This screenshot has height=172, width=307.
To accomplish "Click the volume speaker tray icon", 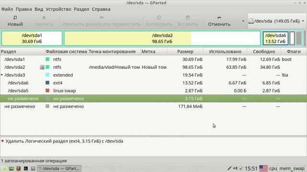I will 236,168.
